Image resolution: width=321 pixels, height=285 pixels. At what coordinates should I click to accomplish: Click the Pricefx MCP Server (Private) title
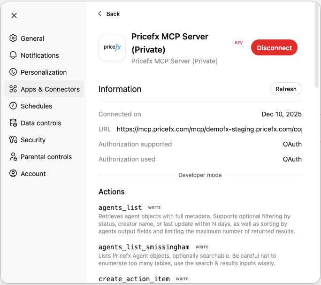[x=170, y=43]
